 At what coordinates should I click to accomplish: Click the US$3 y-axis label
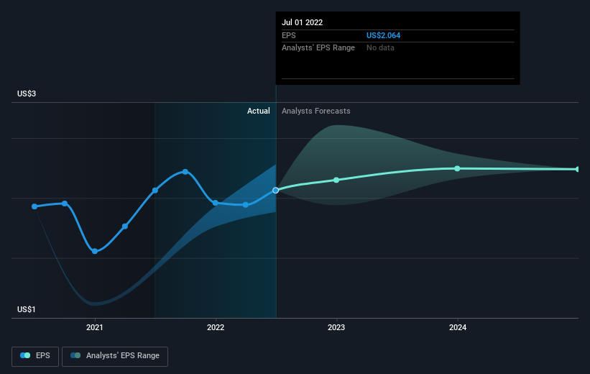[x=27, y=93]
